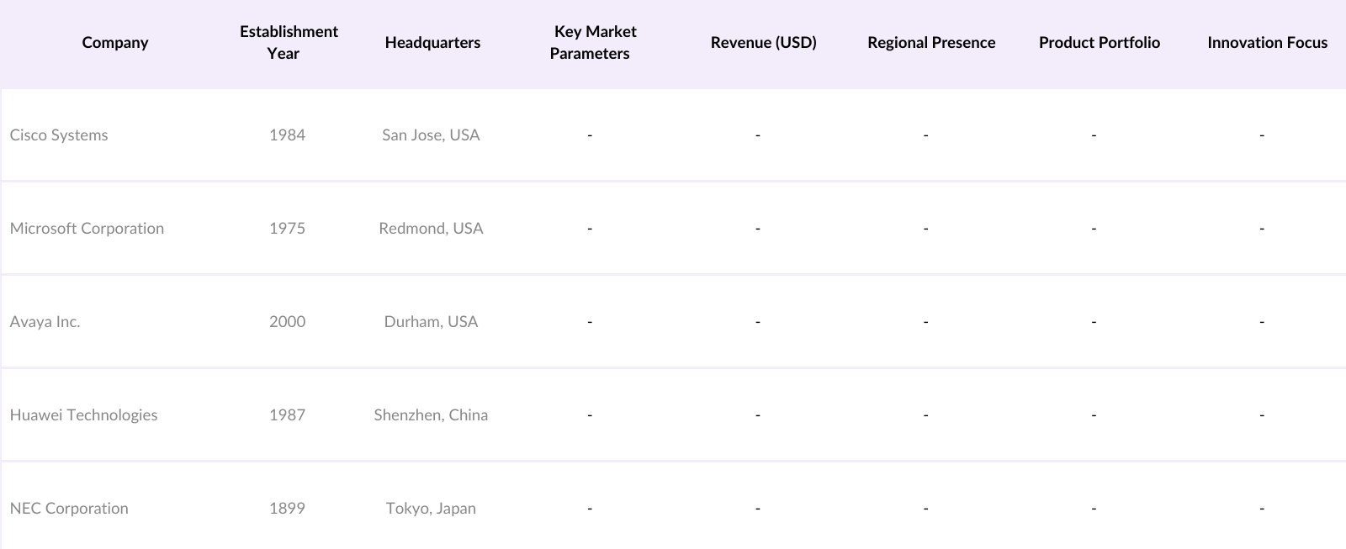Click the Product Portfolio column header
Screen dimensions: 1346x549
click(x=1099, y=43)
